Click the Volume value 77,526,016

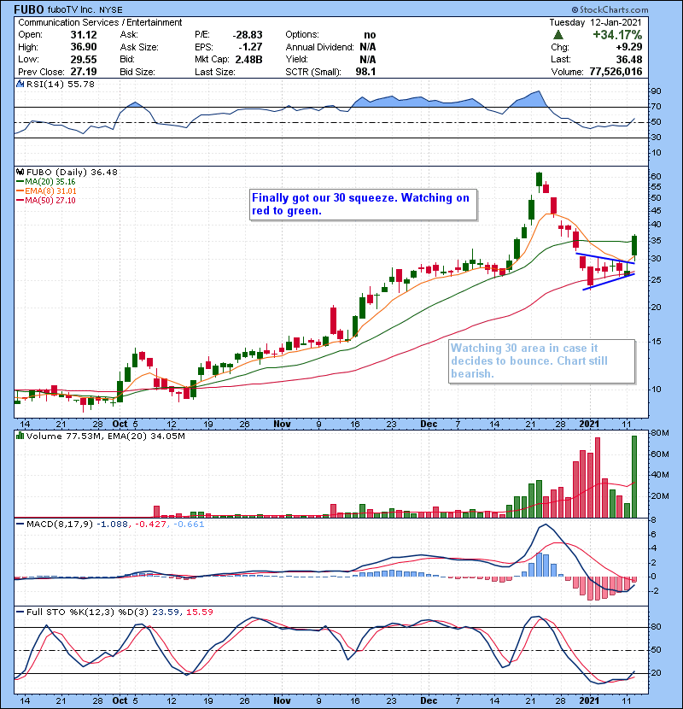(x=616, y=72)
